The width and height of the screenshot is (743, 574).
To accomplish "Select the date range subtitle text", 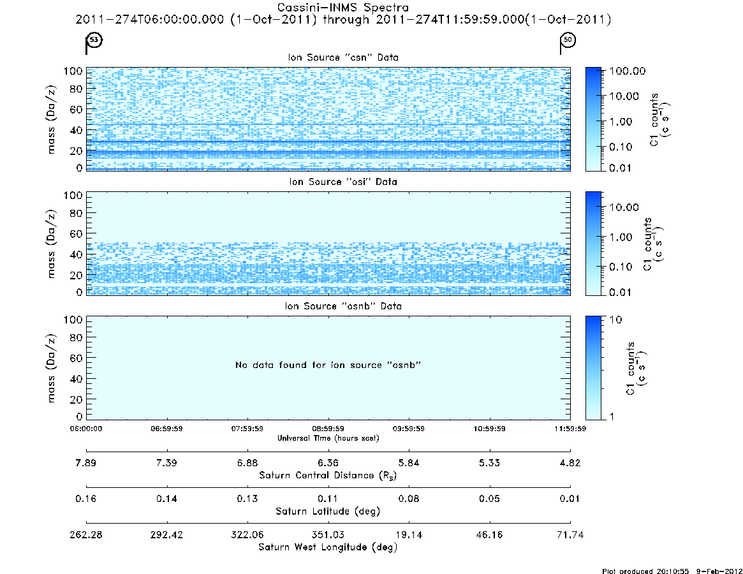I will coord(343,19).
